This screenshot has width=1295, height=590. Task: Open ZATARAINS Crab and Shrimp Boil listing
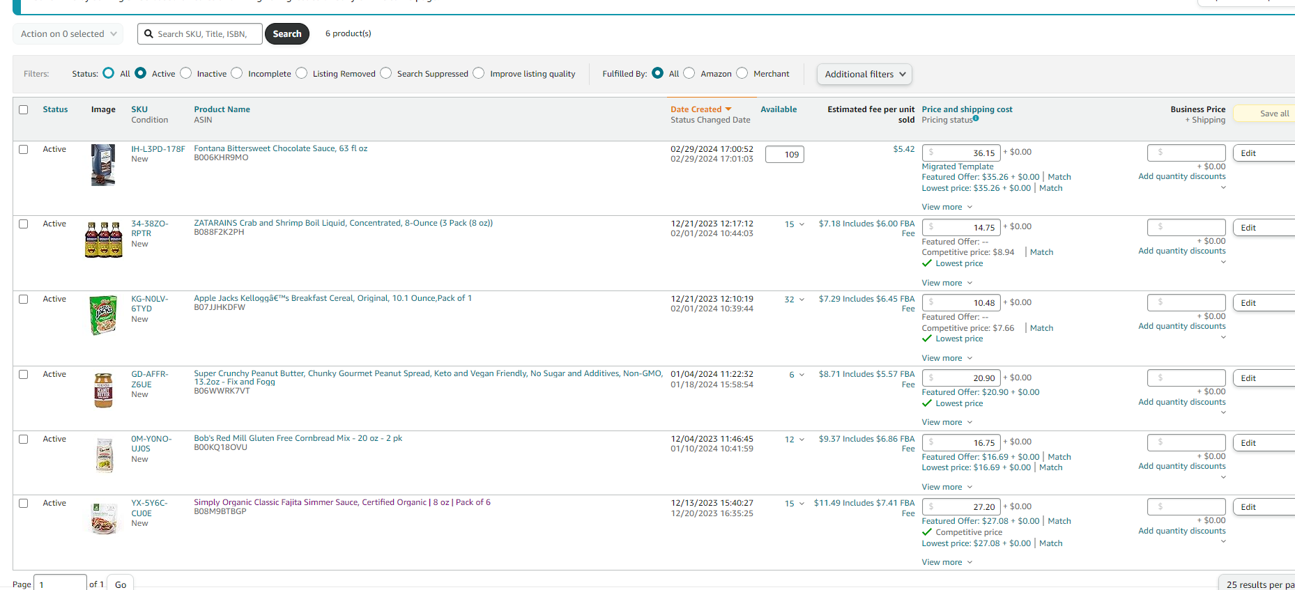click(x=343, y=223)
